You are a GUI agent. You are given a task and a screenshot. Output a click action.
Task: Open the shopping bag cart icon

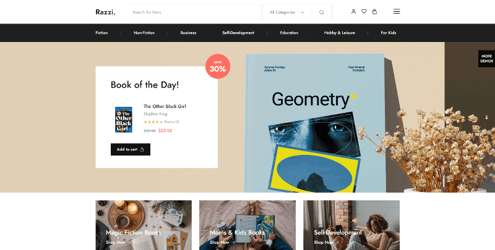[374, 12]
